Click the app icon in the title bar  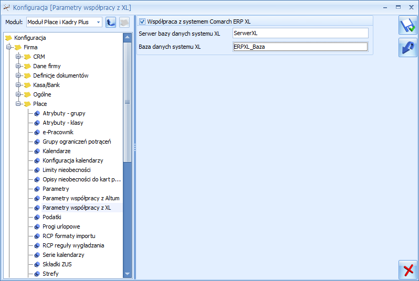click(6, 7)
